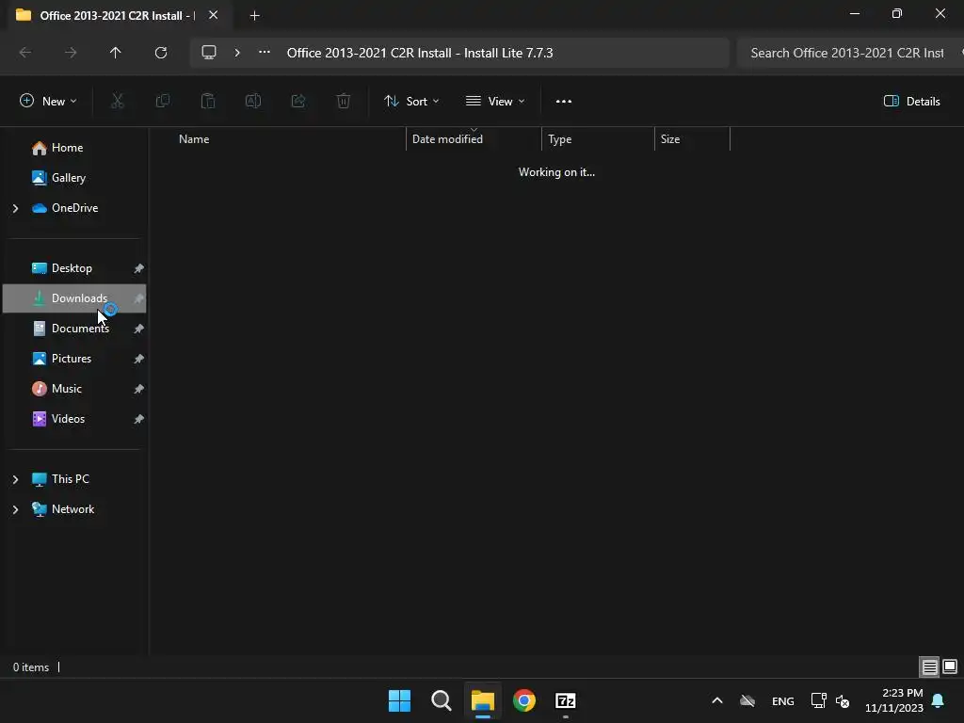Open Windows Search from the taskbar
This screenshot has width=964, height=723.
(442, 700)
